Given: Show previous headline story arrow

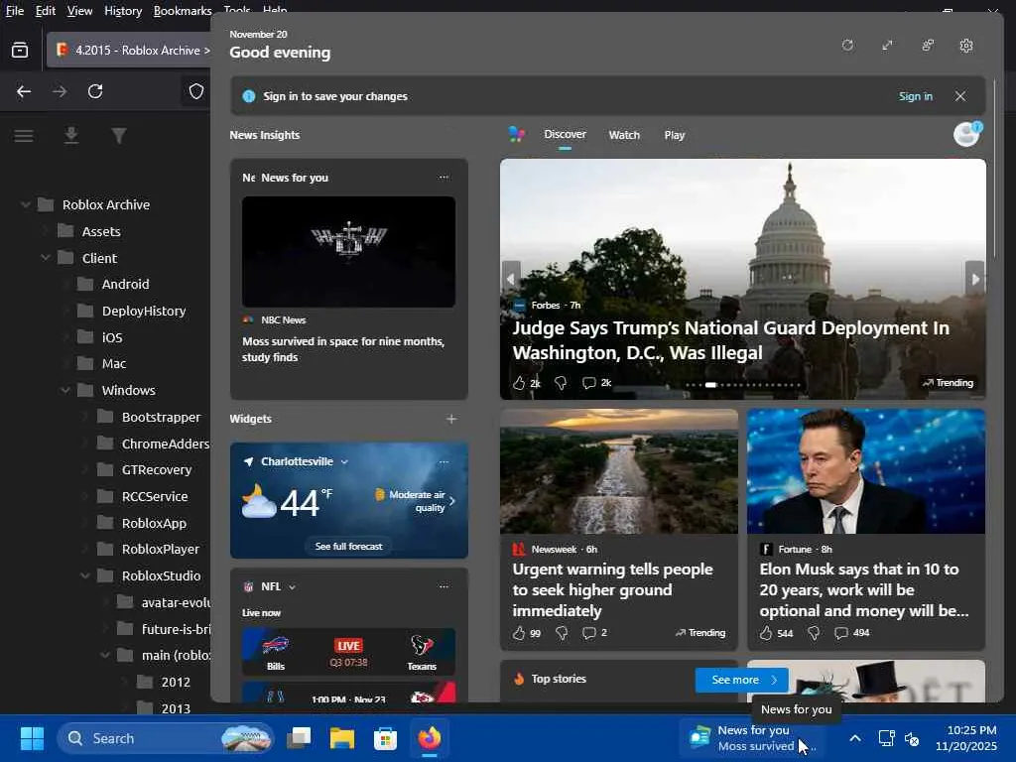Looking at the screenshot, I should pos(511,279).
